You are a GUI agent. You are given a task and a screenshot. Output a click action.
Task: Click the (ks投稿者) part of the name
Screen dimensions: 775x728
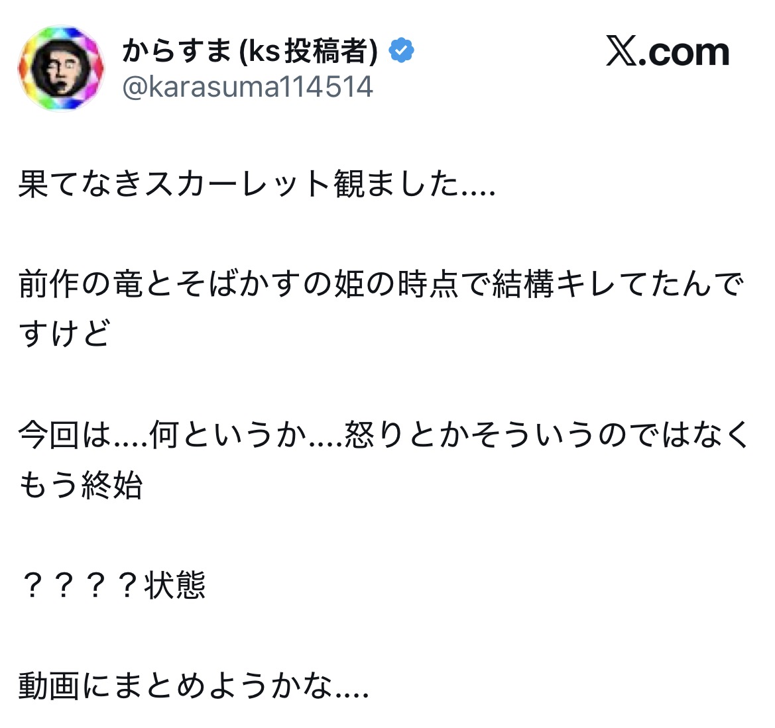tap(309, 51)
